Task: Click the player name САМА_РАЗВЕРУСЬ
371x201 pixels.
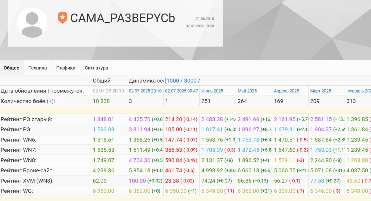Action: (122, 18)
